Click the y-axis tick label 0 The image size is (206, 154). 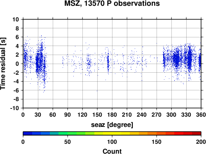17,64
